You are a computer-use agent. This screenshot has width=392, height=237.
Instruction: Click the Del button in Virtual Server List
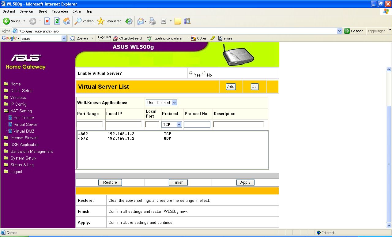tap(255, 87)
